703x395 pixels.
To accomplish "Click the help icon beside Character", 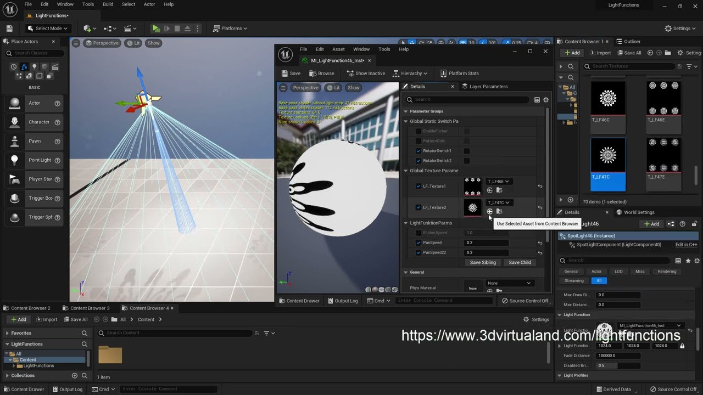I will click(57, 122).
